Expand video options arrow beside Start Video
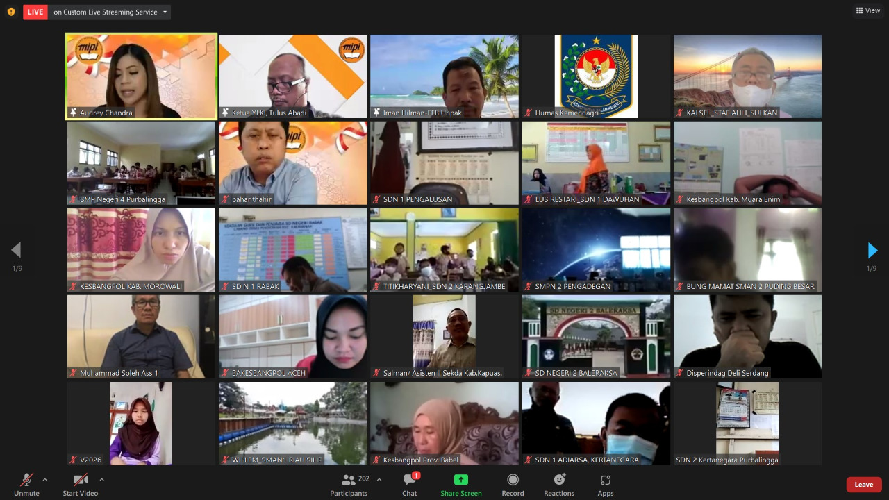The image size is (889, 500). (101, 479)
